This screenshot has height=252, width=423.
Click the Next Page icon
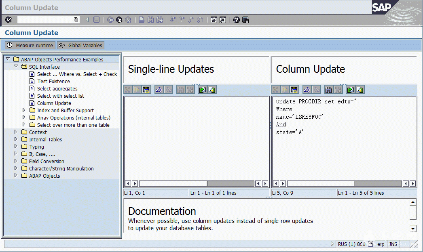pos(191,20)
